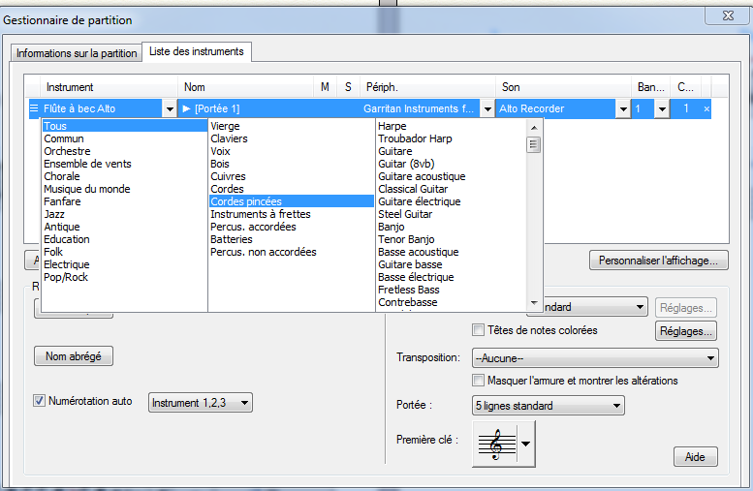This screenshot has height=491, width=753.
Task: Click the Personnaliser l'affichage button
Action: [x=657, y=260]
